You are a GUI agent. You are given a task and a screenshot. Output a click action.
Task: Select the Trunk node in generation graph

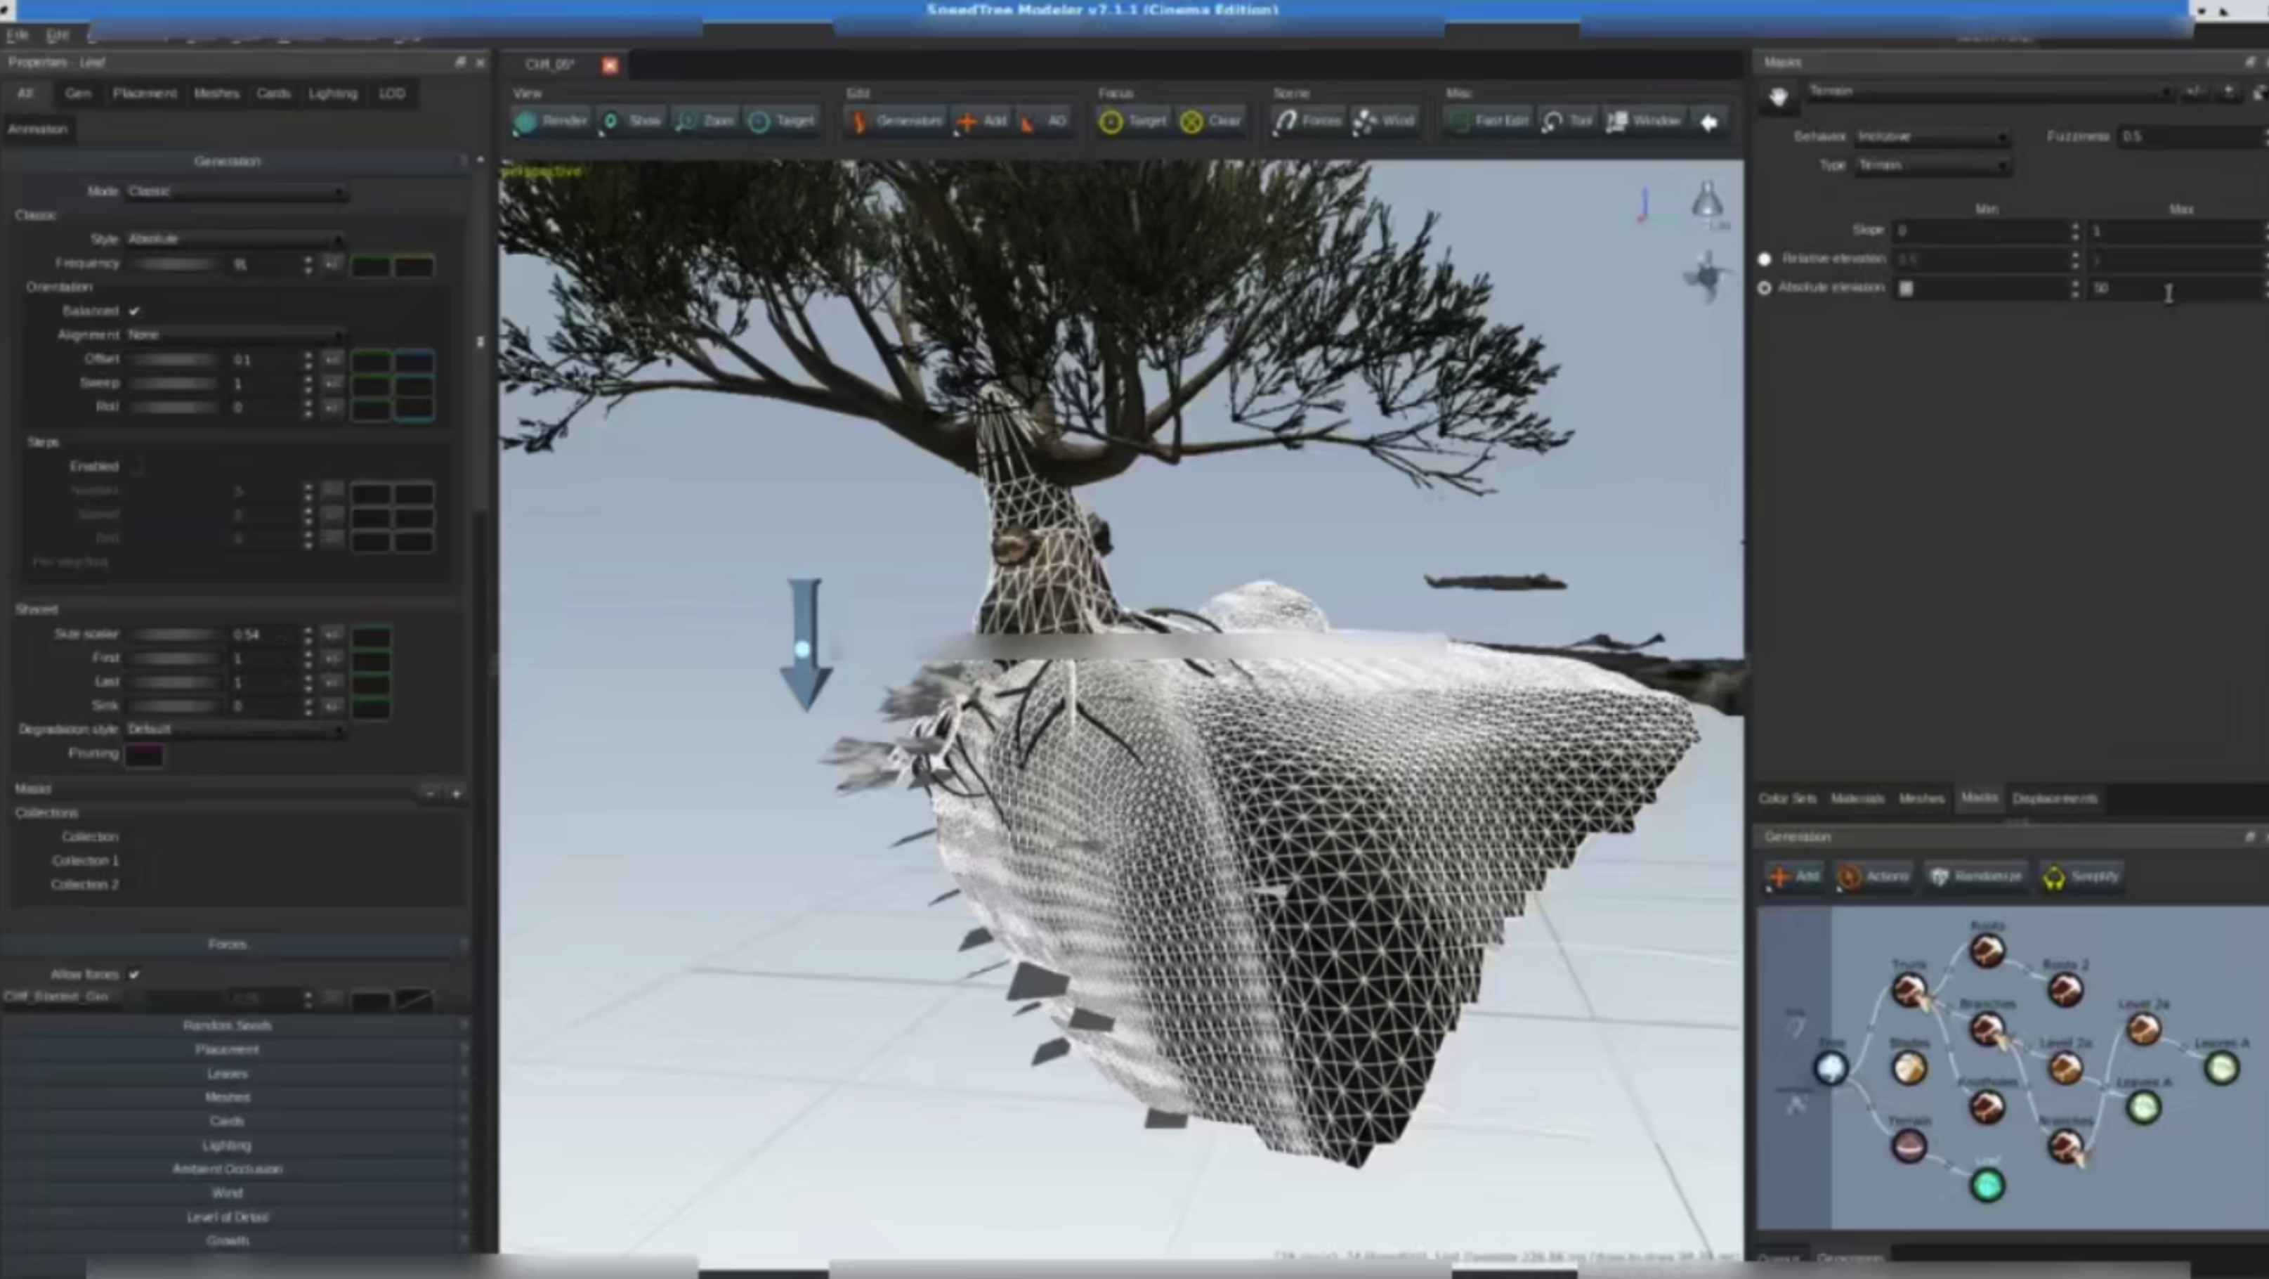coord(1909,990)
